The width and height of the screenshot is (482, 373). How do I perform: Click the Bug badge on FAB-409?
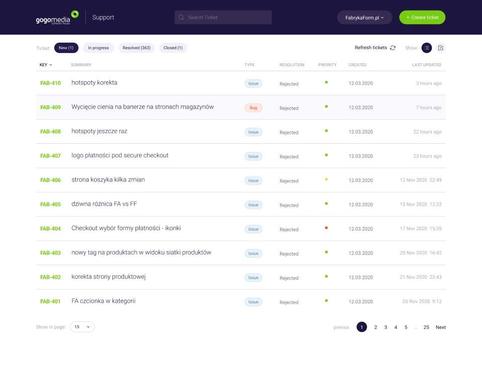point(253,108)
